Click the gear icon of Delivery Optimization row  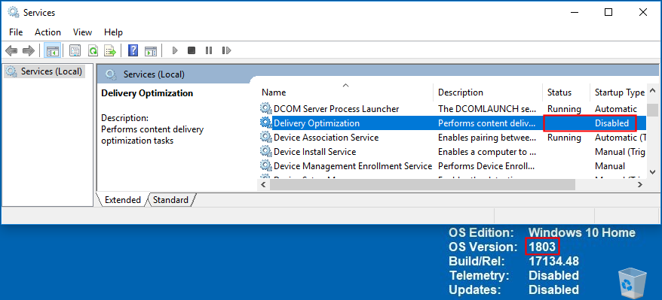tap(265, 123)
